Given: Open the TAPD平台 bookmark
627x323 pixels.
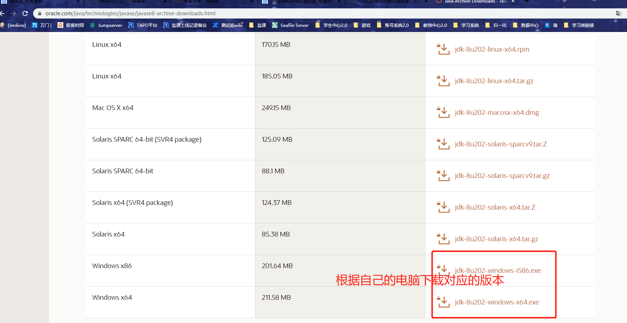Looking at the screenshot, I should (143, 25).
